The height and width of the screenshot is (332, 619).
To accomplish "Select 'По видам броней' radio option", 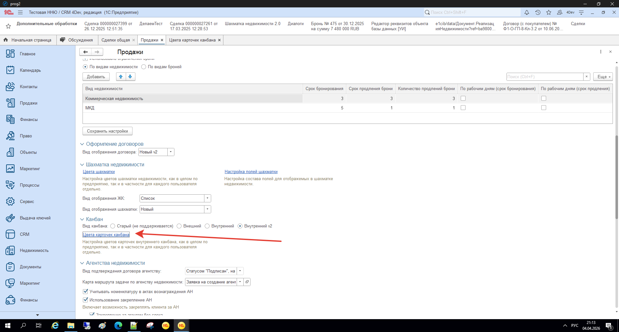I will point(144,67).
